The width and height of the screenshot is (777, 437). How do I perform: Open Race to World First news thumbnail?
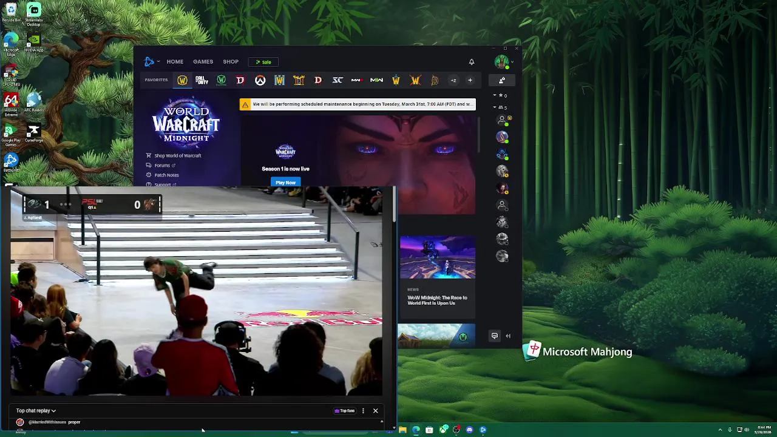tap(437, 257)
